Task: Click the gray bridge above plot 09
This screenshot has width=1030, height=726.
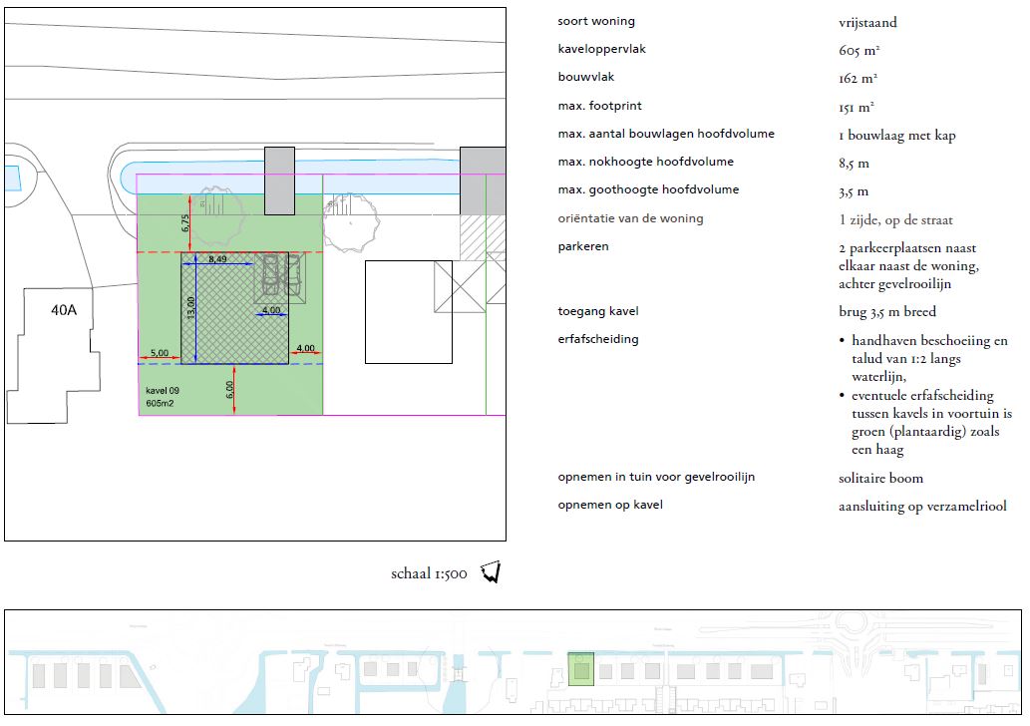Action: (x=279, y=181)
